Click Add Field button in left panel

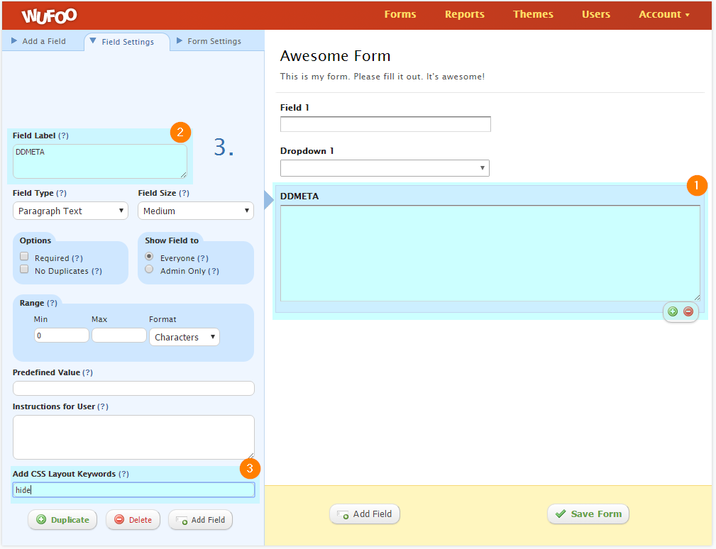click(x=200, y=520)
